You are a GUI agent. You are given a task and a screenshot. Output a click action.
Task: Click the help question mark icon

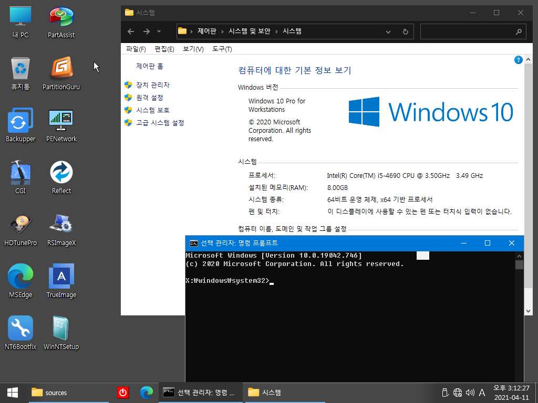pyautogui.click(x=518, y=60)
